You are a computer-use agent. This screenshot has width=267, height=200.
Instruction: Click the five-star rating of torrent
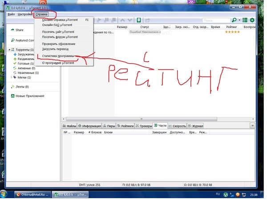pos(232,32)
